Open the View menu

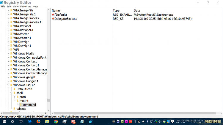point(16,7)
